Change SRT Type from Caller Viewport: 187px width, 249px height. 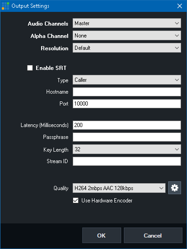coord(127,79)
